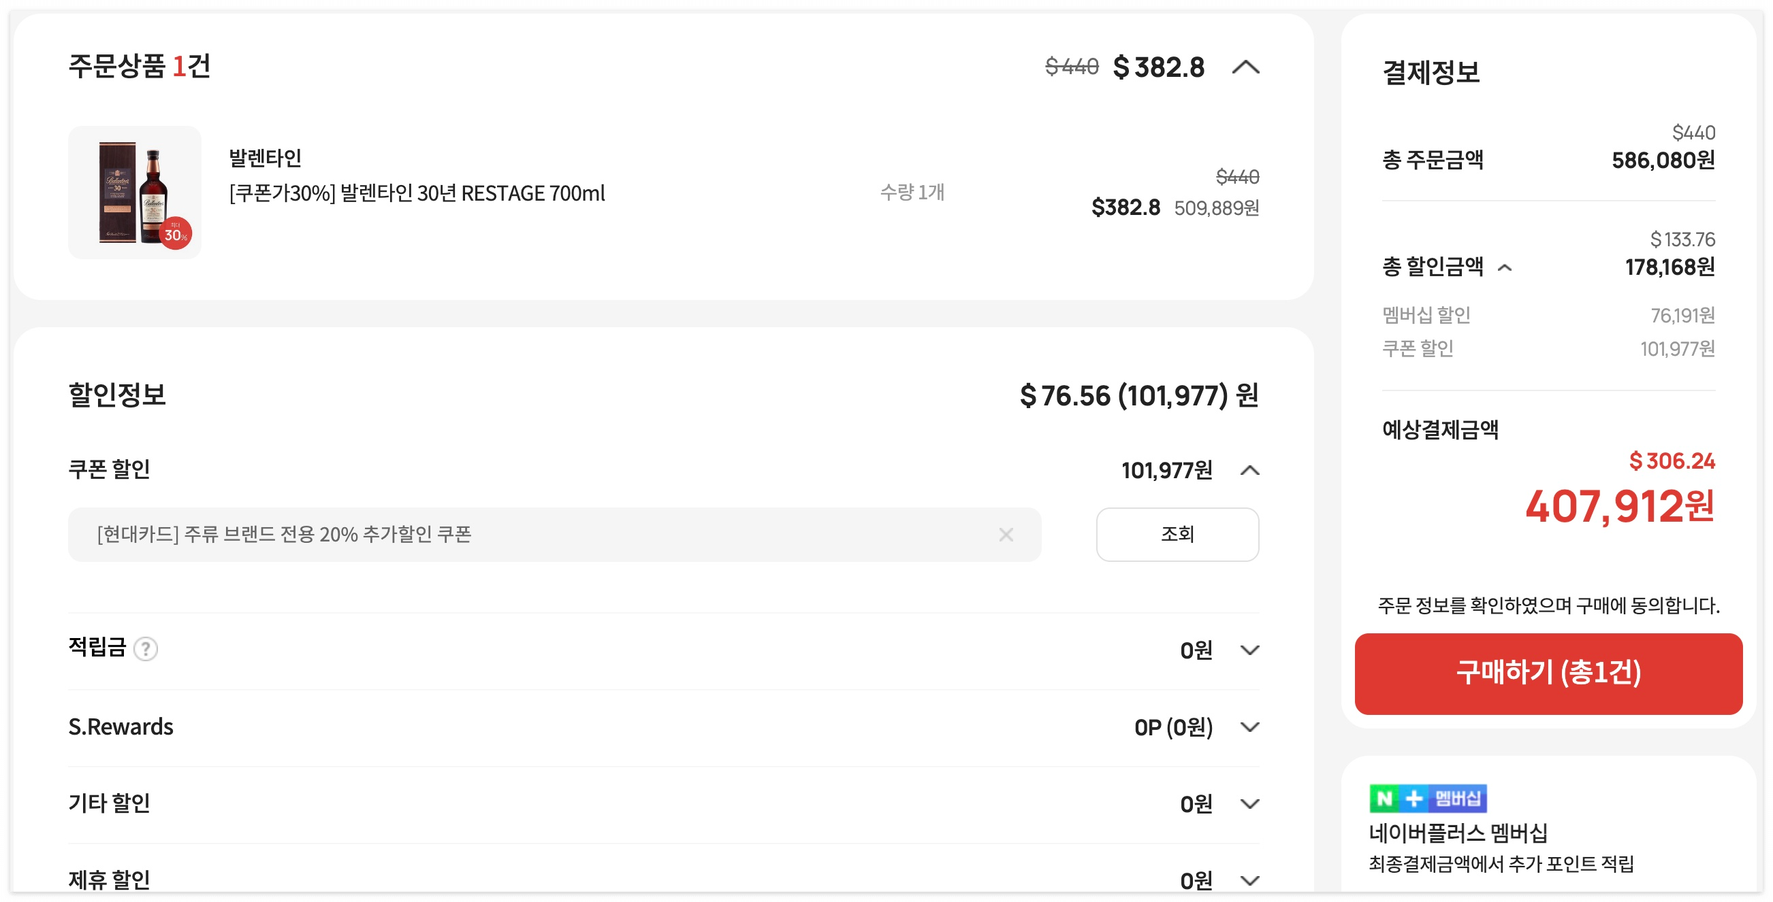This screenshot has width=1773, height=902.
Task: Click the 적립금 help question mark icon
Action: tap(145, 648)
